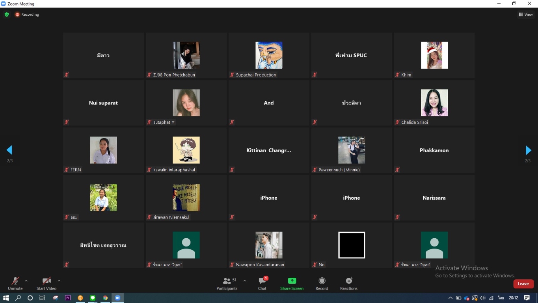Start Video camera button

click(x=47, y=283)
